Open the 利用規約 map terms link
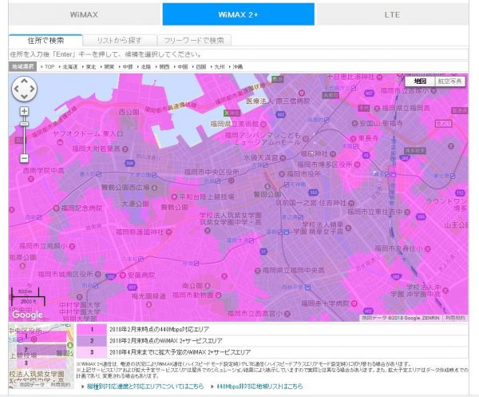The image size is (479, 397). tap(455, 318)
